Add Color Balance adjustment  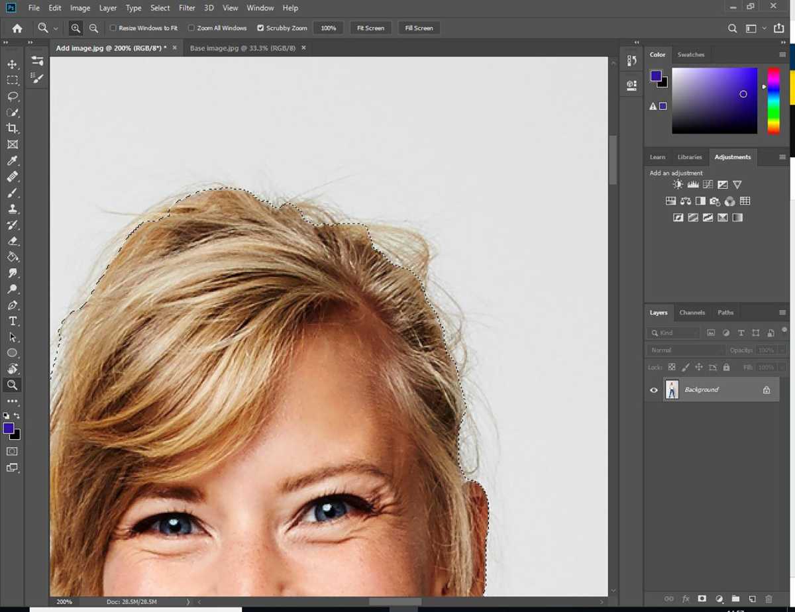pyautogui.click(x=686, y=201)
